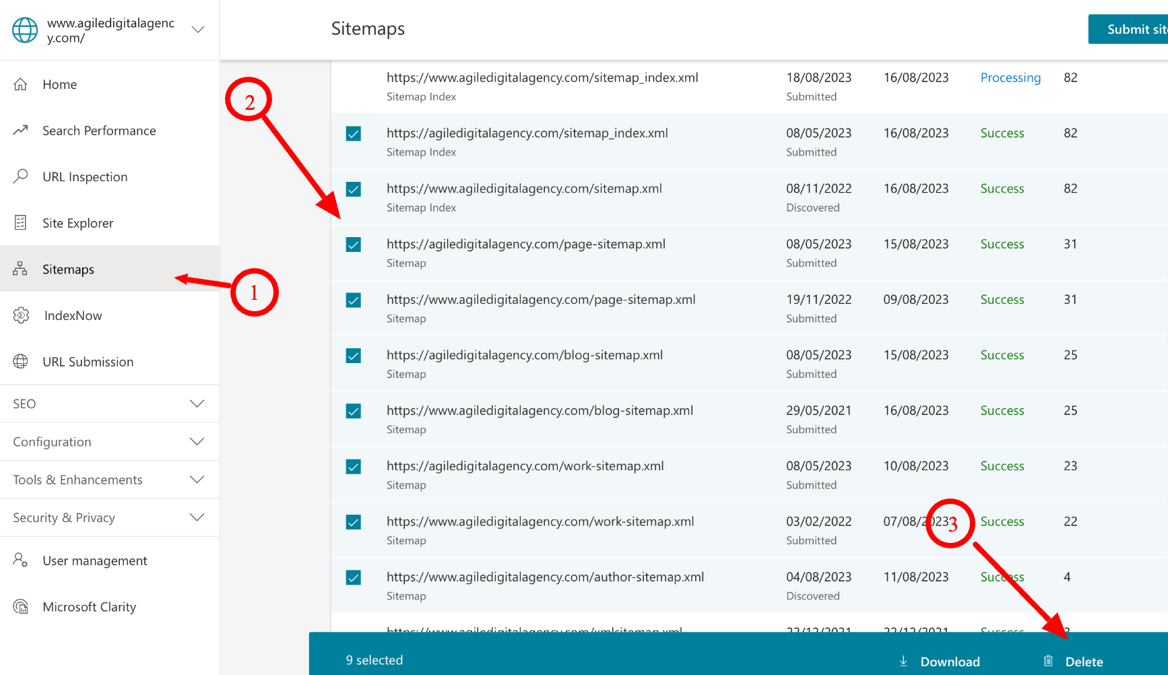Click the URL Inspection magnifier icon

tap(21, 176)
